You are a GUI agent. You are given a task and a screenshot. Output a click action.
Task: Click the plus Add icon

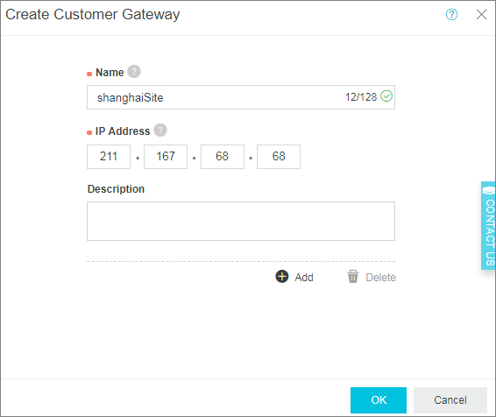282,276
